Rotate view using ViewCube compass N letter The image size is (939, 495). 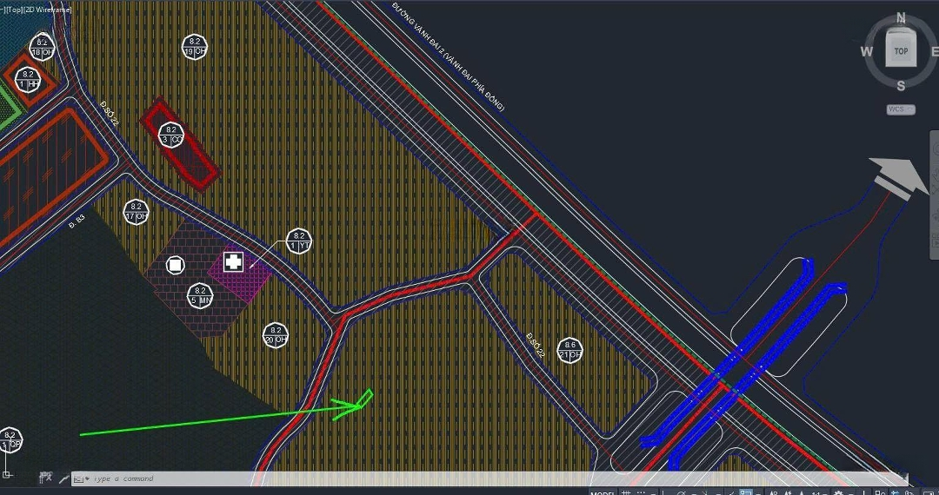902,17
